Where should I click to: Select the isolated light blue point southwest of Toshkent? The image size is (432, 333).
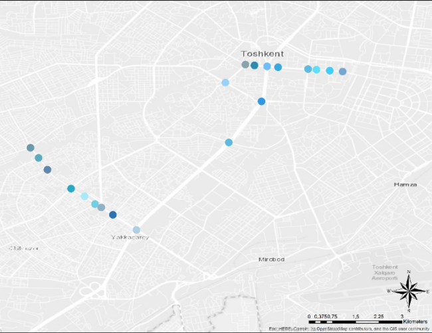(x=225, y=82)
